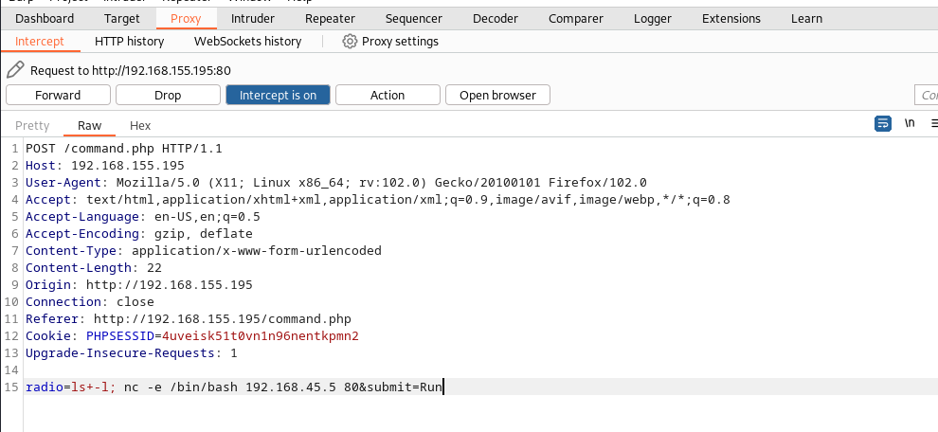Click the Referer header line
Viewport: 938px width, 432px height.
click(189, 319)
